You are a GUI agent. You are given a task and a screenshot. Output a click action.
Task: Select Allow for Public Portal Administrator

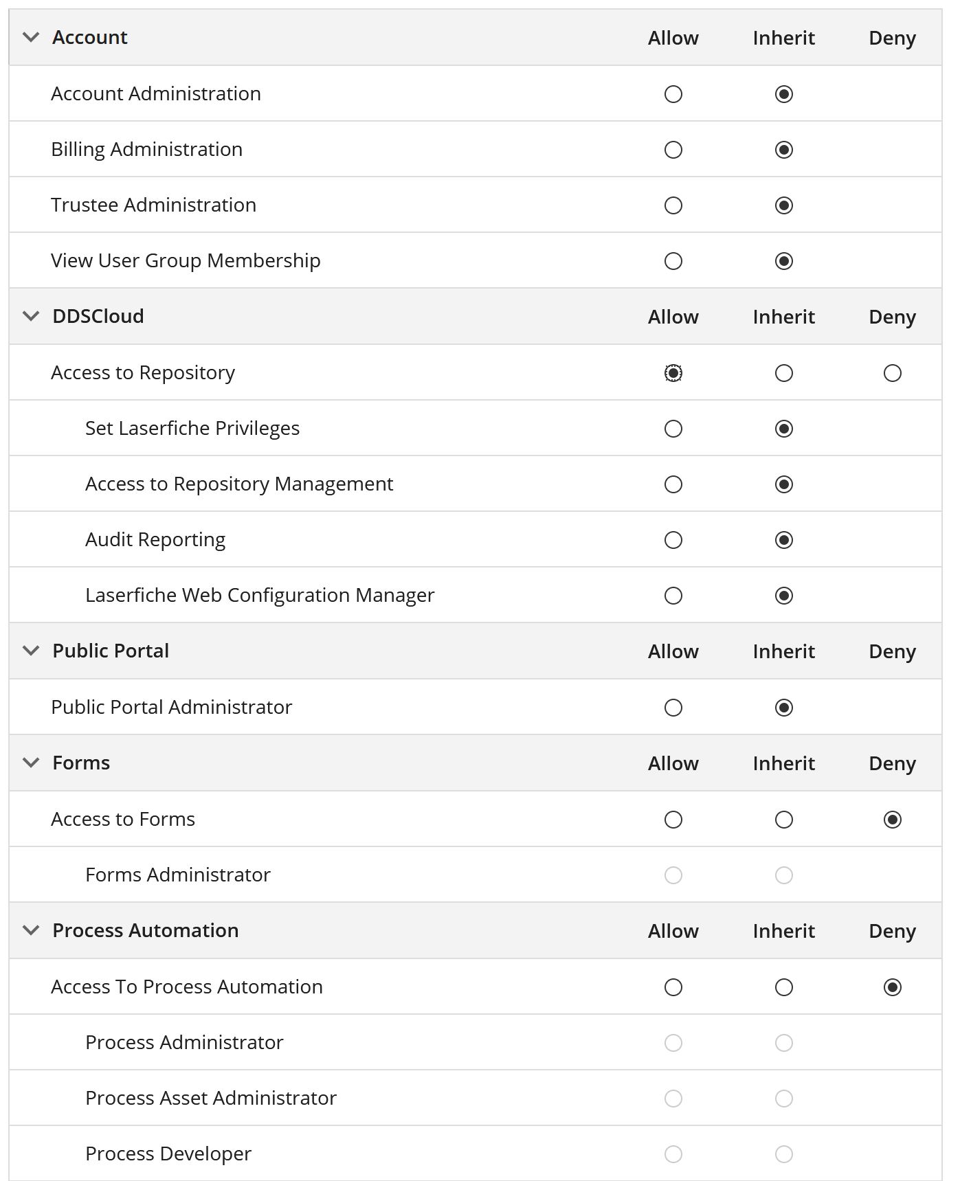(673, 708)
